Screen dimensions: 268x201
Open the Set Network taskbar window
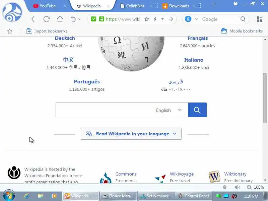156,196
